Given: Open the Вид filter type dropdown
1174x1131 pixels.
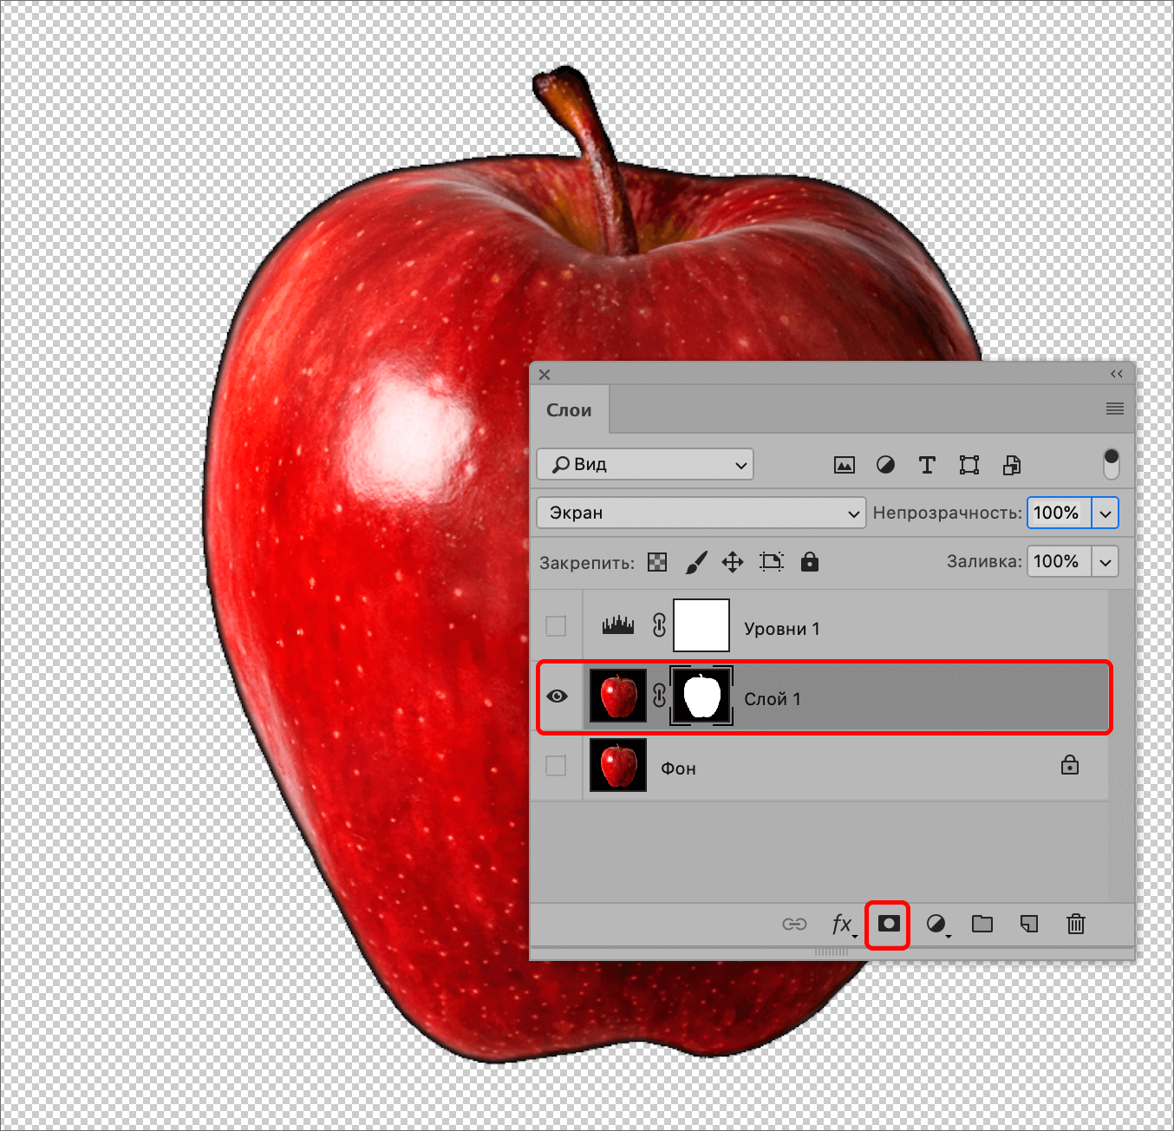Looking at the screenshot, I should (645, 464).
